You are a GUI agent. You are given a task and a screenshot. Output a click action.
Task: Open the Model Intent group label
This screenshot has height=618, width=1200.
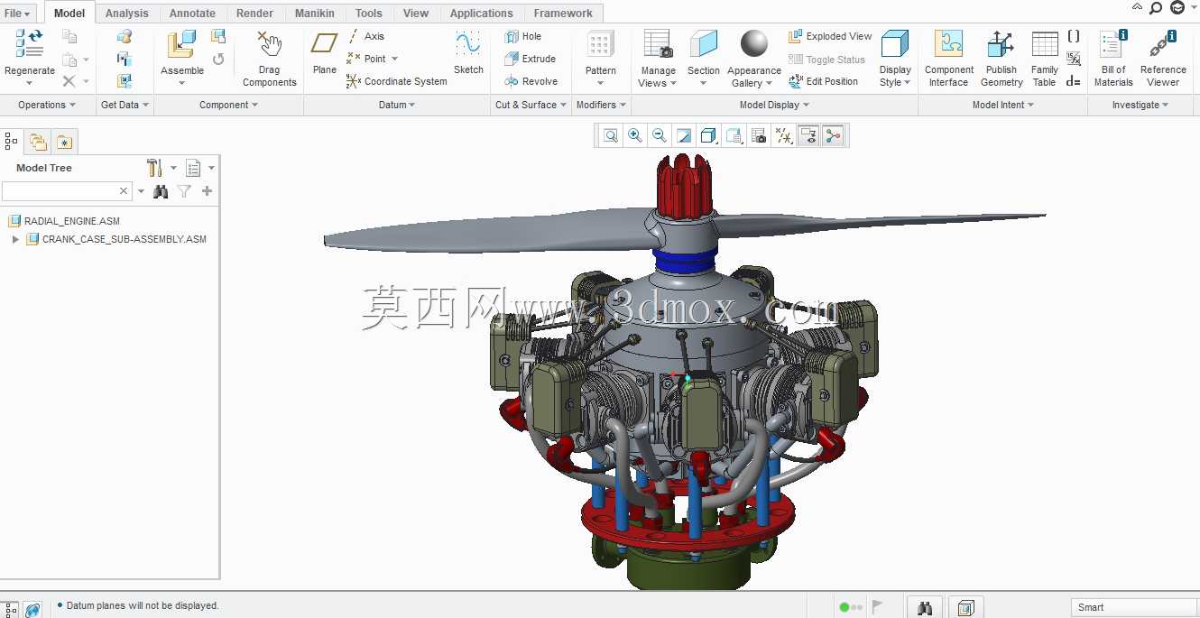pyautogui.click(x=1002, y=105)
